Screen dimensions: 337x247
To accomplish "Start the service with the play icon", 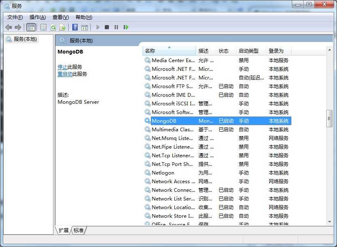I will coord(98,27).
